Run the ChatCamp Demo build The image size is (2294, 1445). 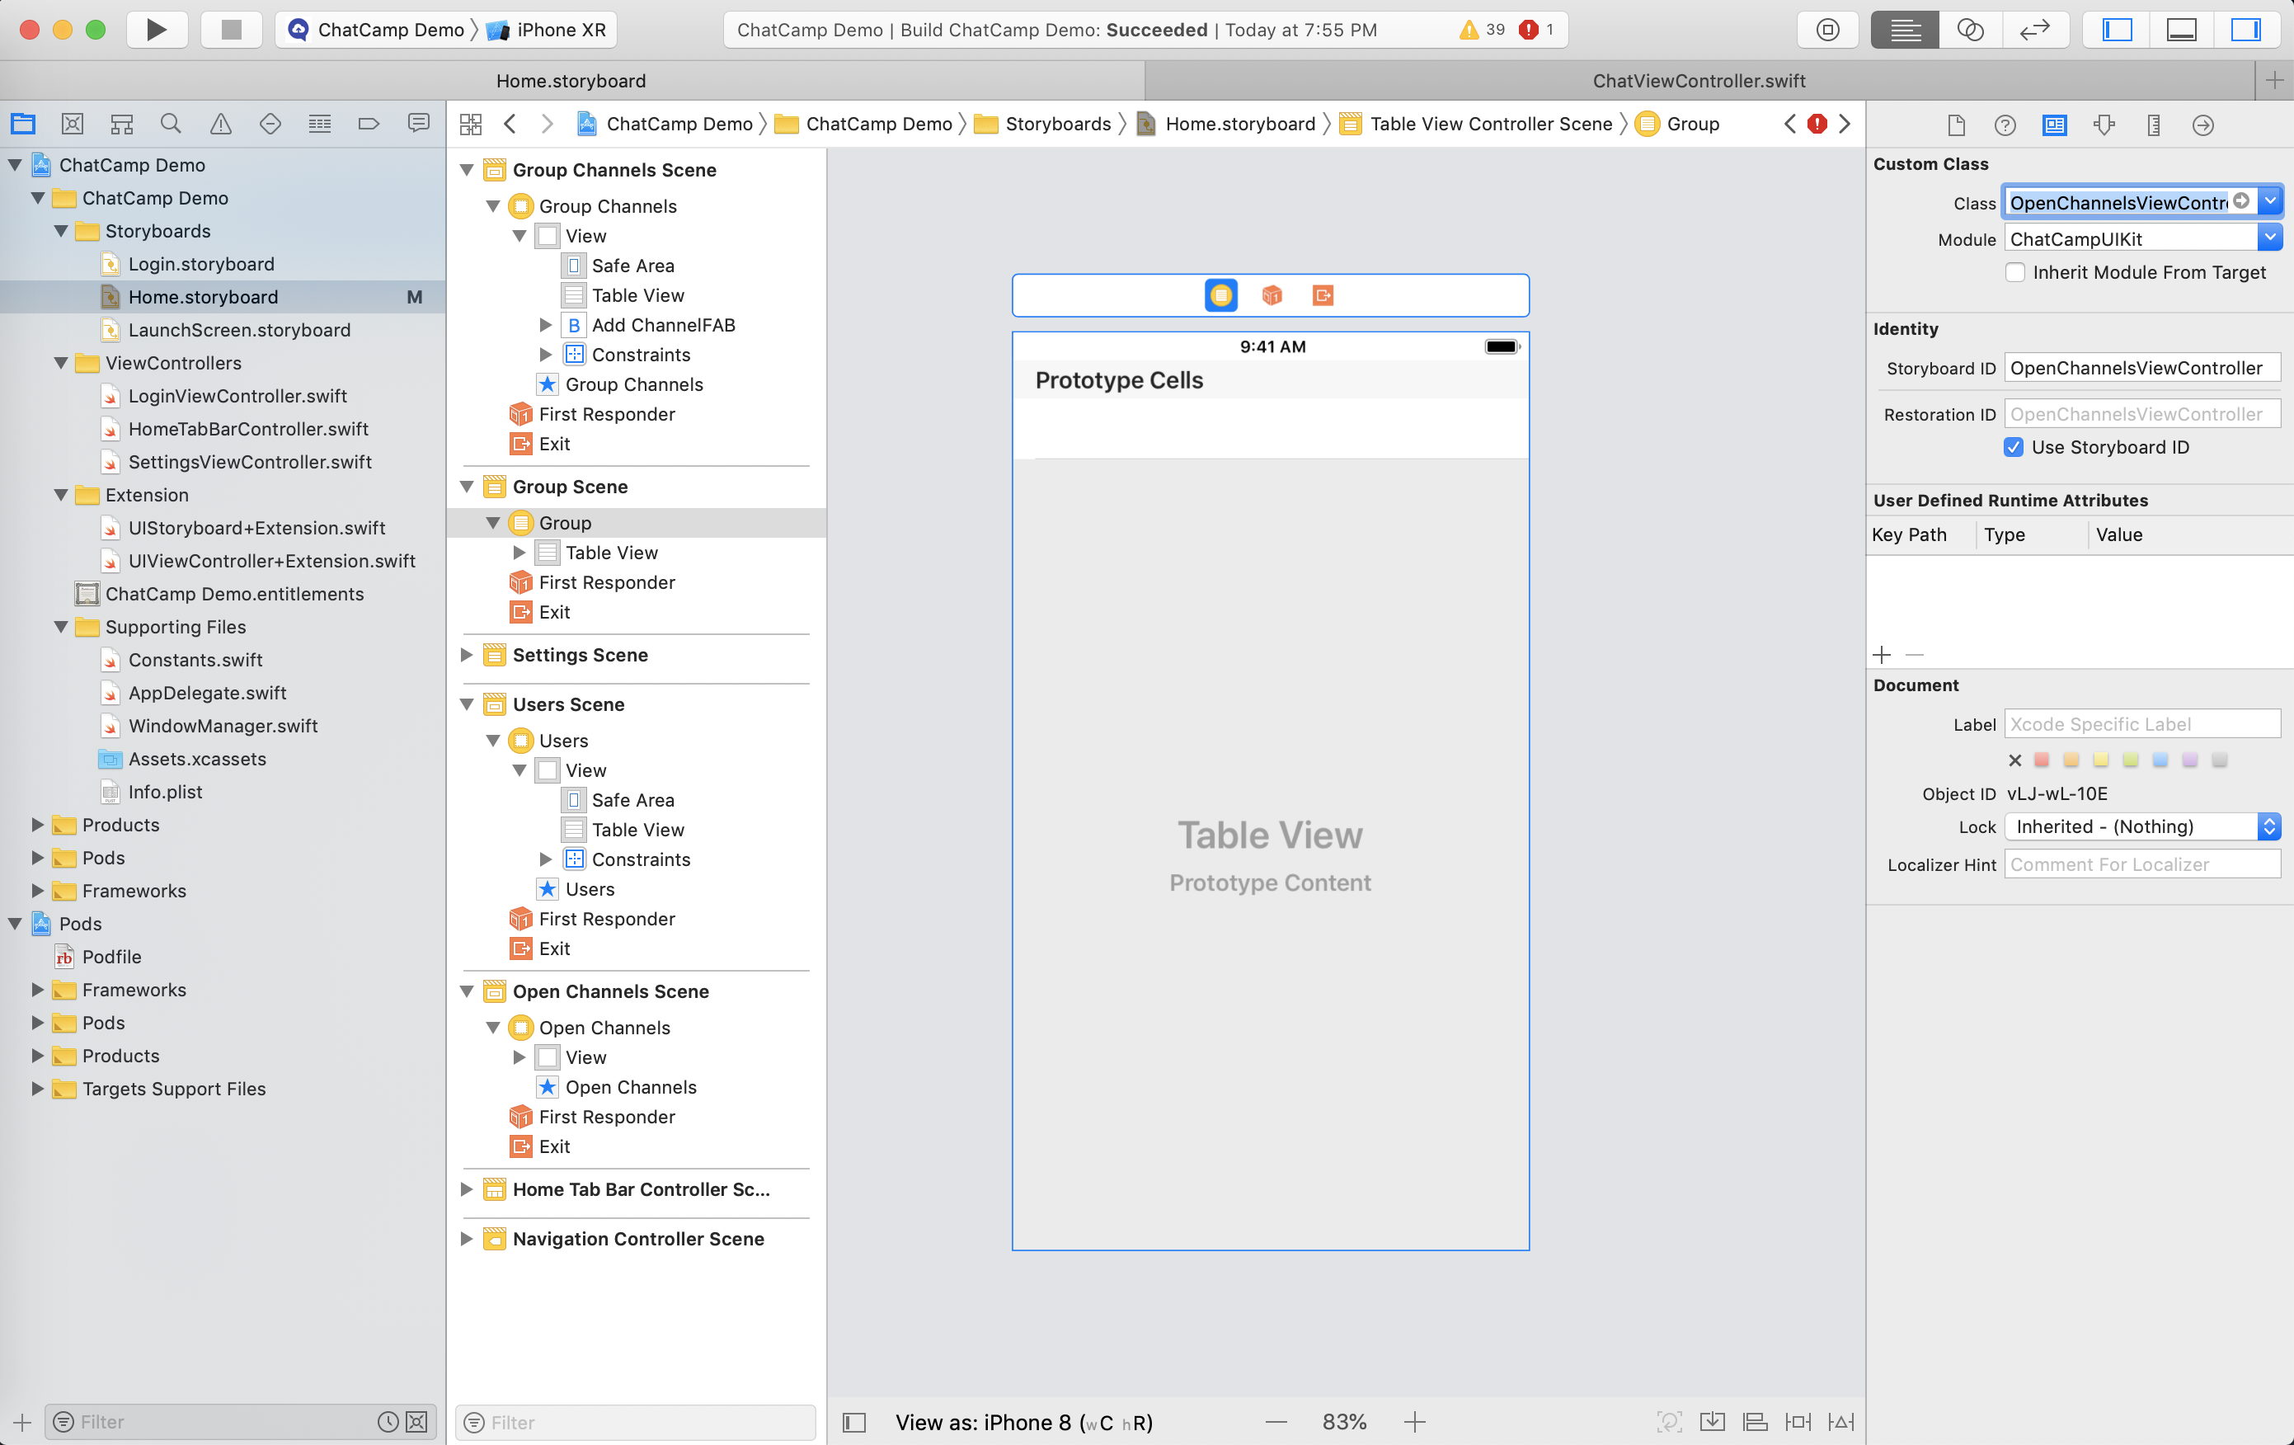(156, 30)
